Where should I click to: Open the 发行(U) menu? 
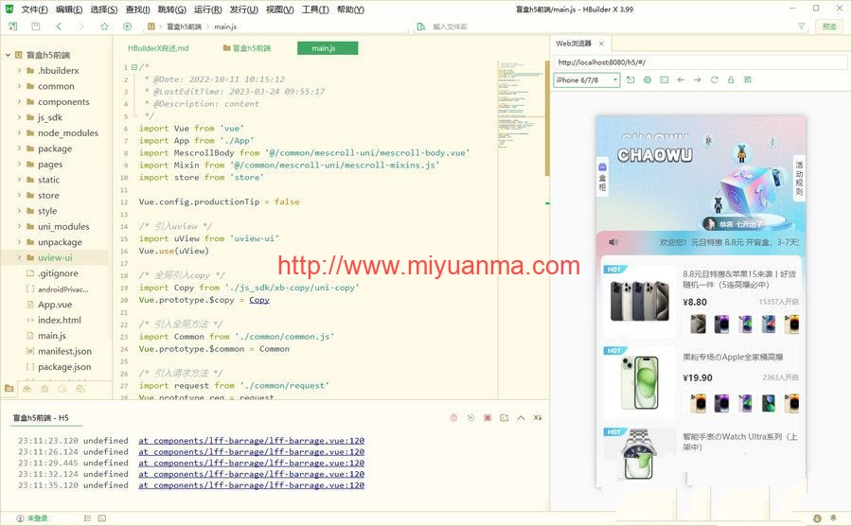[x=243, y=9]
